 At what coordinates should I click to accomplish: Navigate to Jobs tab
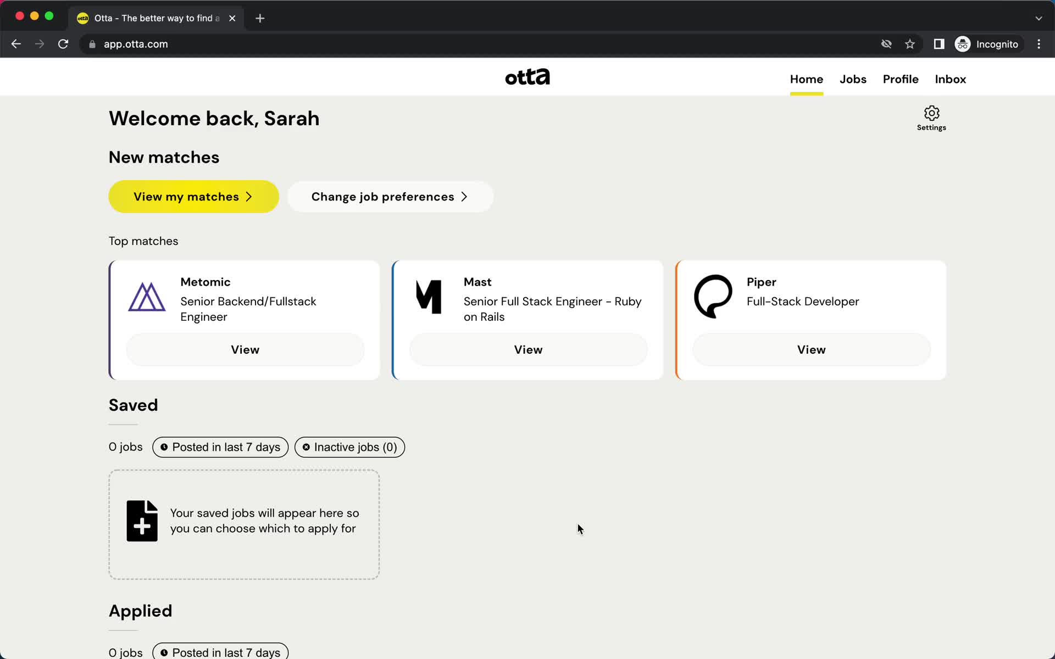852,79
